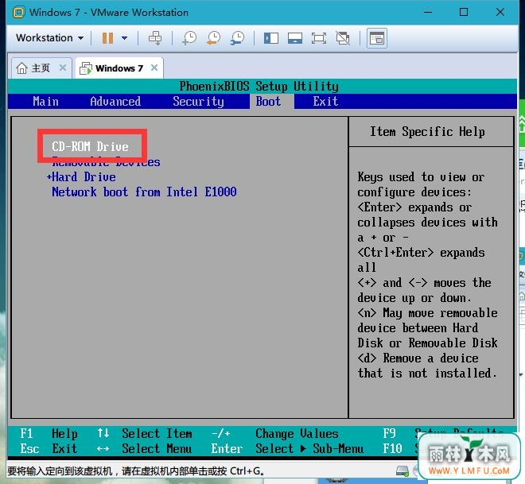Viewport: 525px width, 484px height.
Task: Enter full screen mode
Action: (x=318, y=38)
